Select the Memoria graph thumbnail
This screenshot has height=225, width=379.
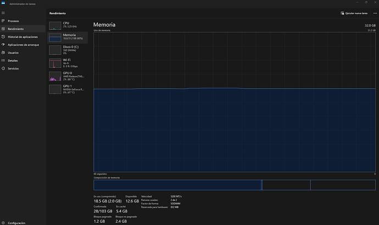click(55, 38)
